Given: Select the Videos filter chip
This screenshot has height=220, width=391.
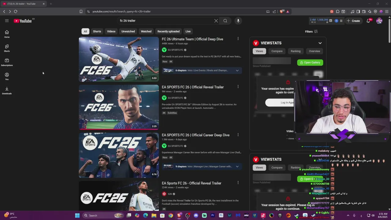Looking at the screenshot, I should click(111, 31).
